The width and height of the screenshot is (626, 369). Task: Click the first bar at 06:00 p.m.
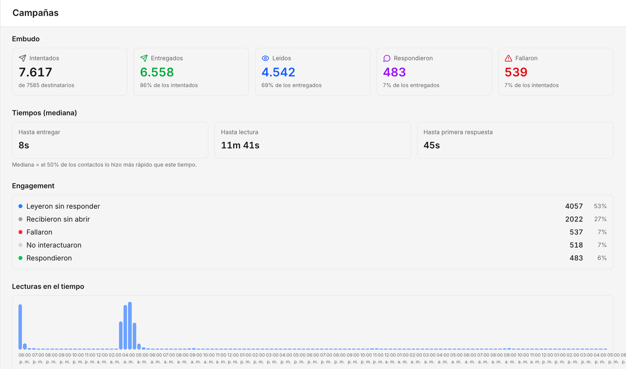[20, 327]
